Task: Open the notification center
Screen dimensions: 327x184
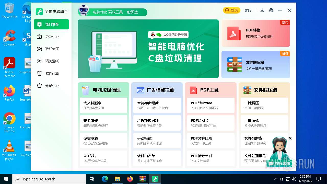Action: click(319, 179)
